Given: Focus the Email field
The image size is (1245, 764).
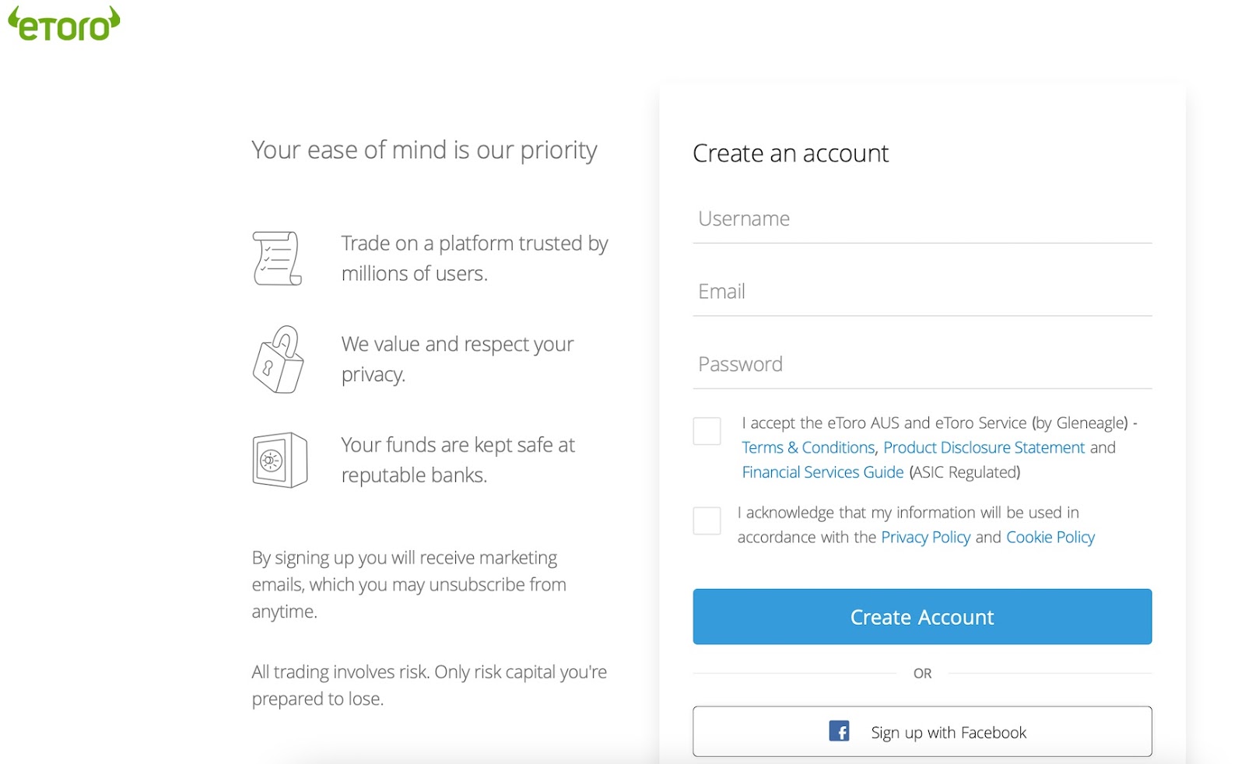Looking at the screenshot, I should [922, 292].
